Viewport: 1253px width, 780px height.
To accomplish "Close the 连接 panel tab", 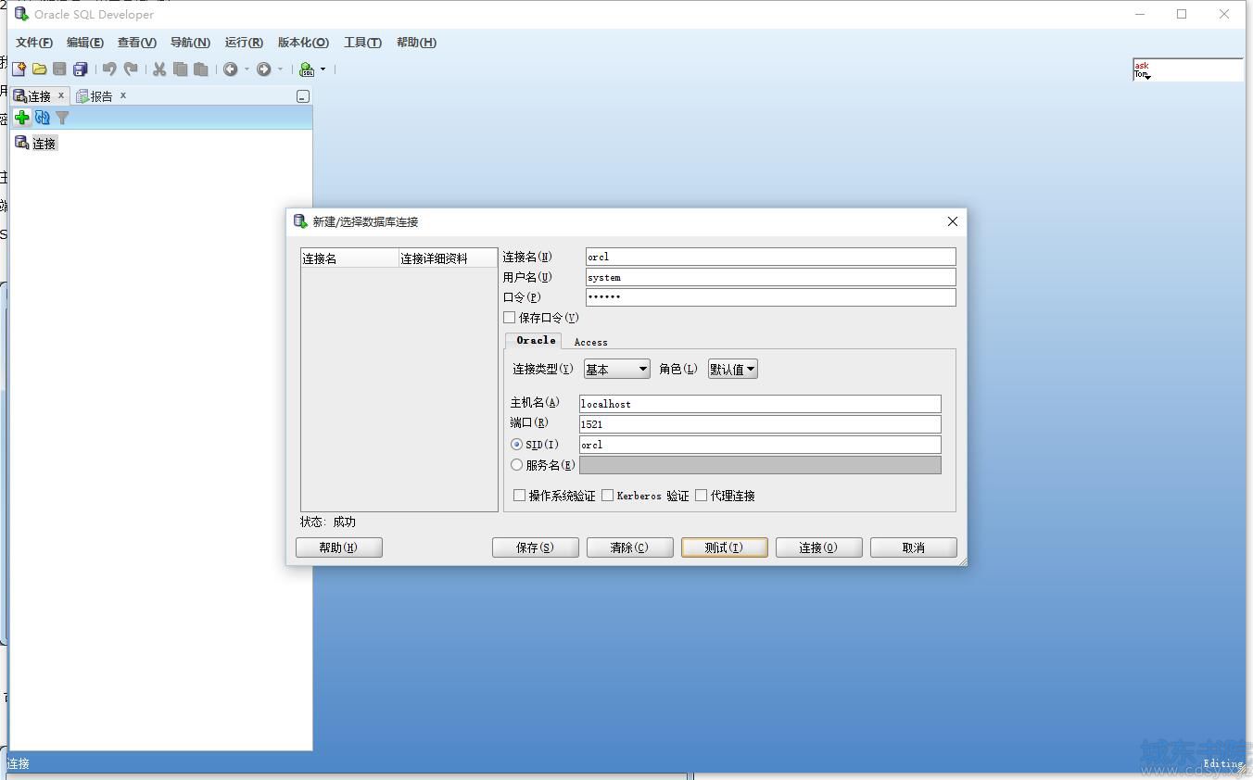I will (61, 95).
